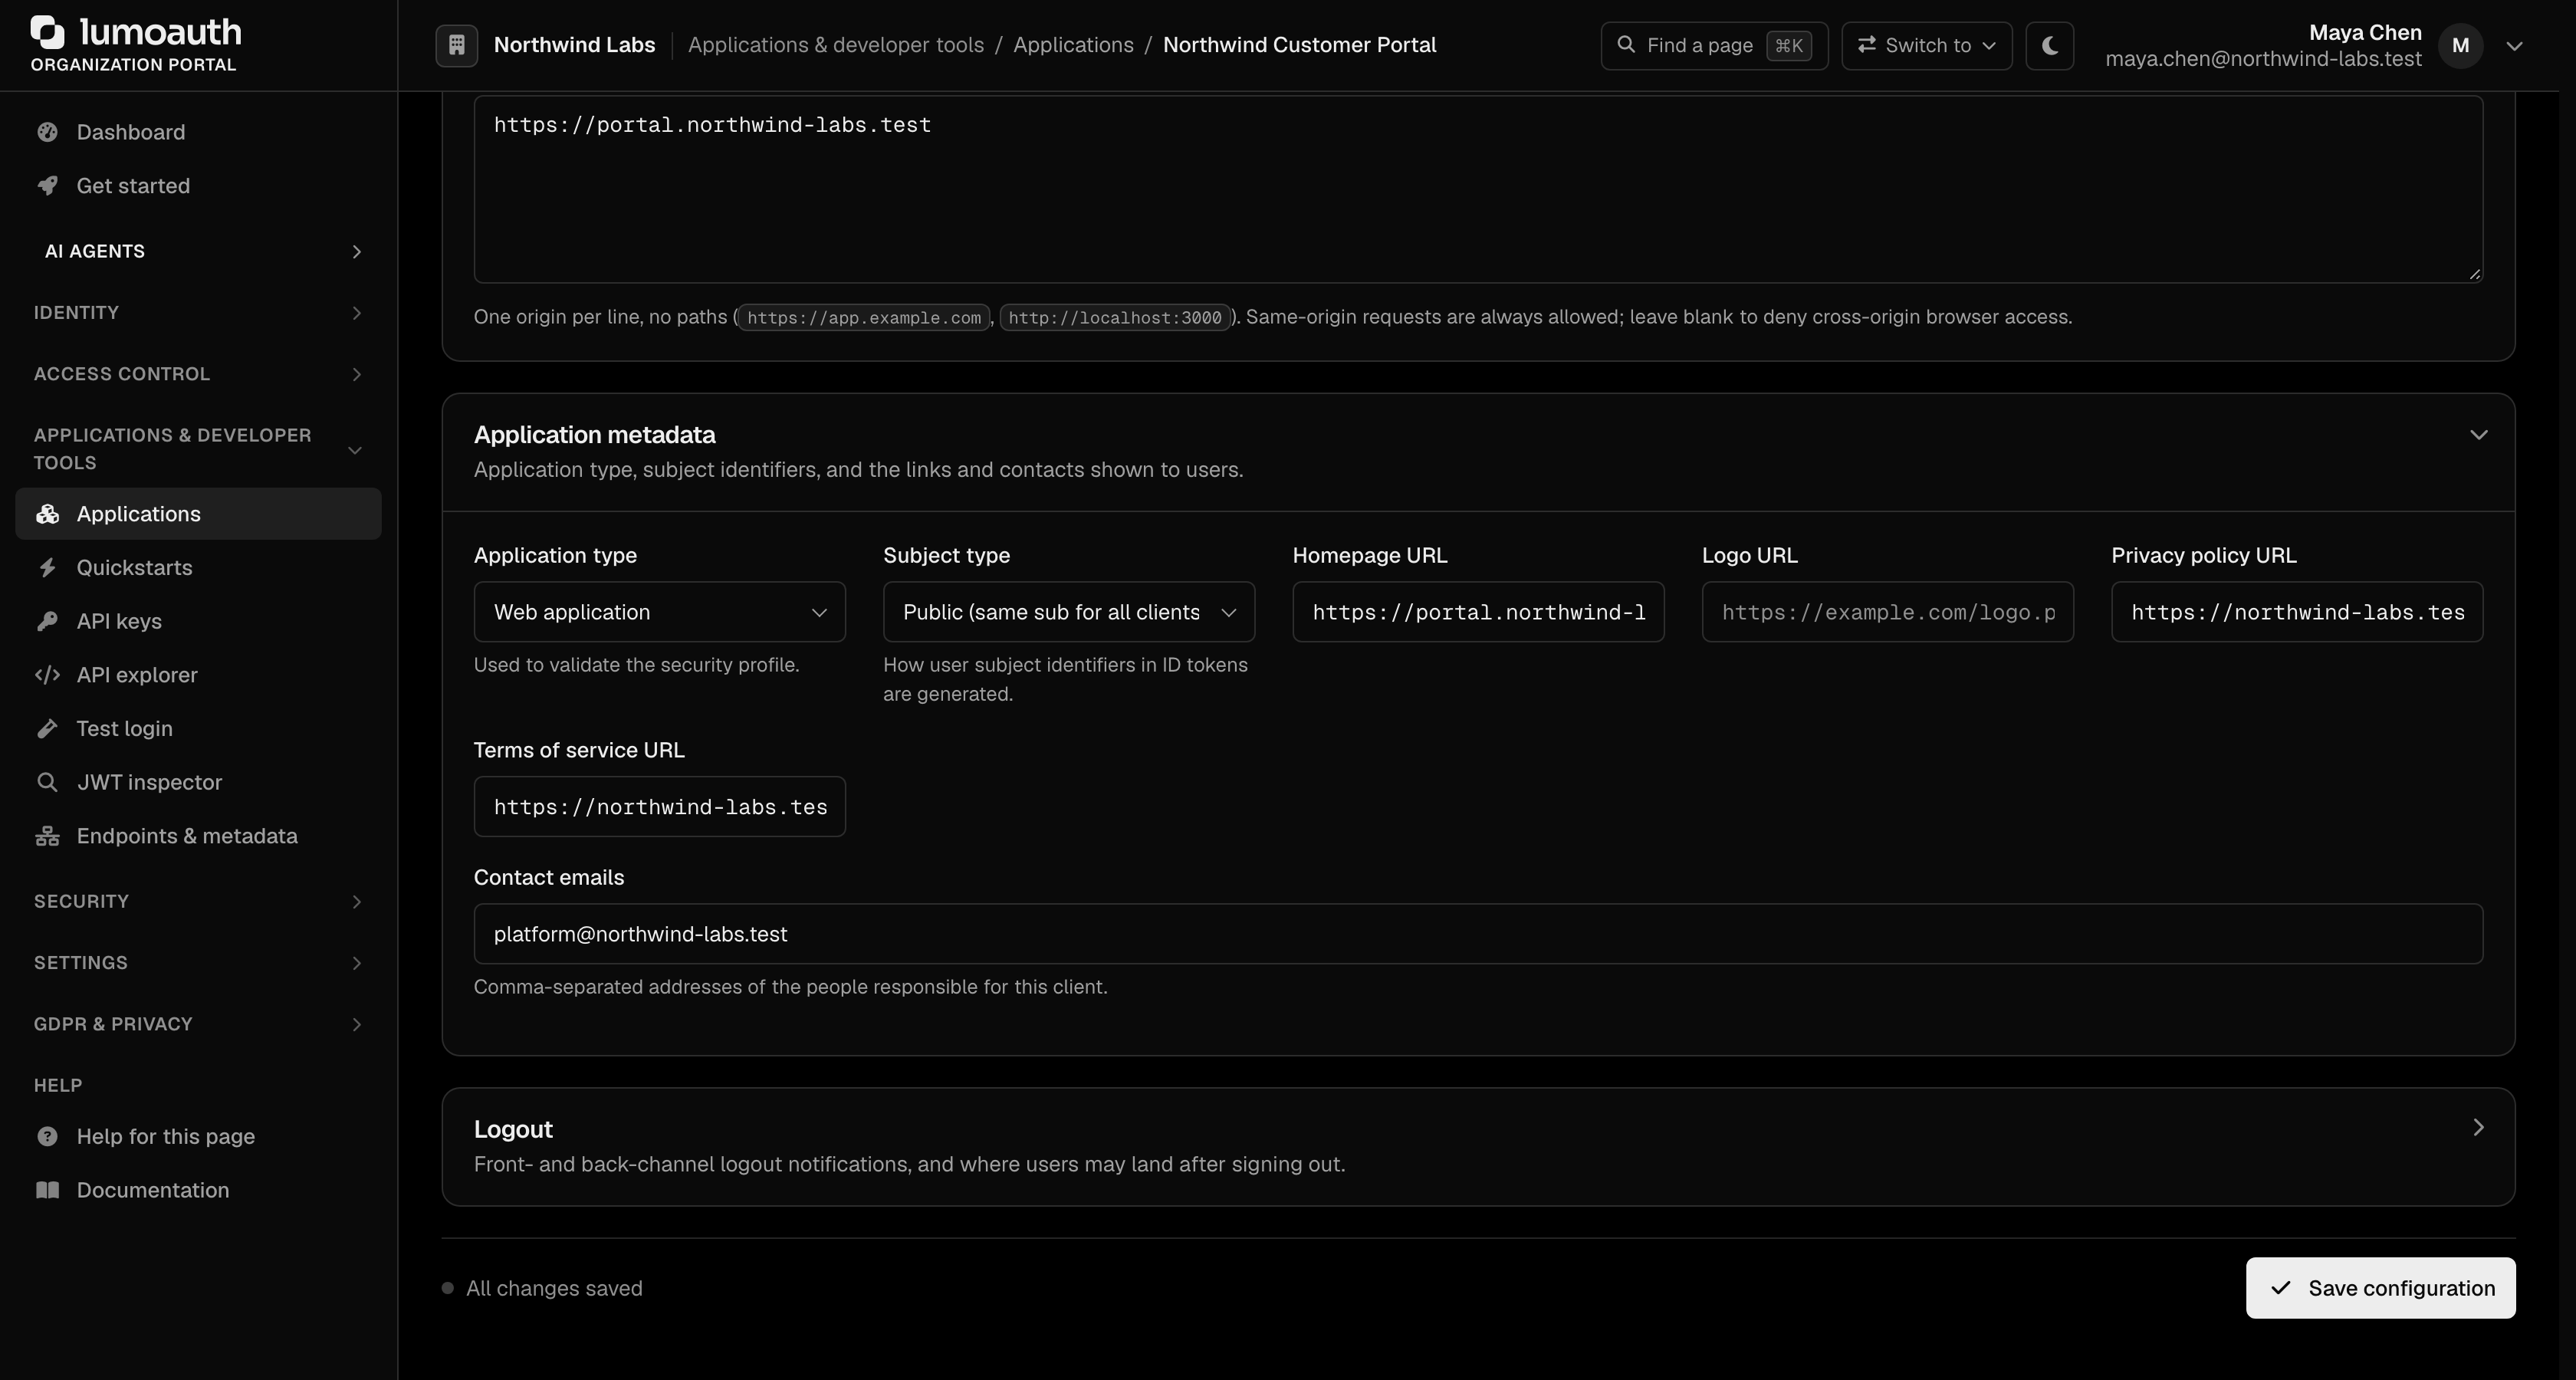Click the API explorer code icon

click(x=47, y=675)
